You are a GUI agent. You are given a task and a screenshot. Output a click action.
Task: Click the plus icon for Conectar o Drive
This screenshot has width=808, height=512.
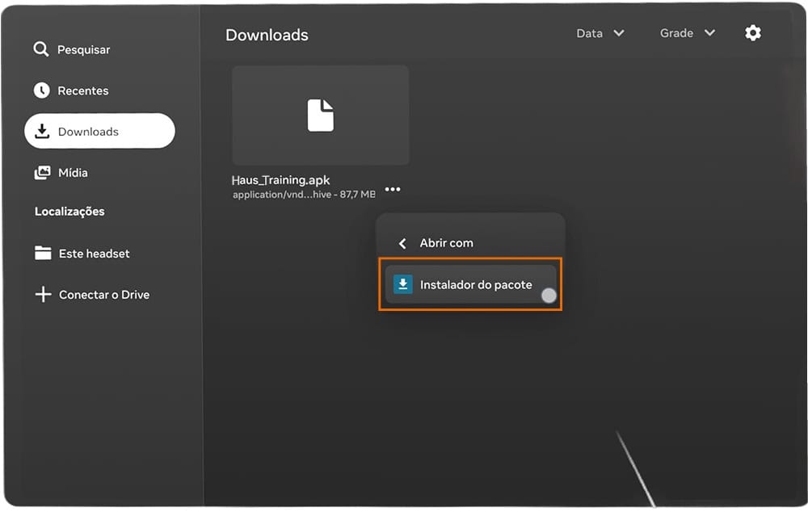coord(44,294)
